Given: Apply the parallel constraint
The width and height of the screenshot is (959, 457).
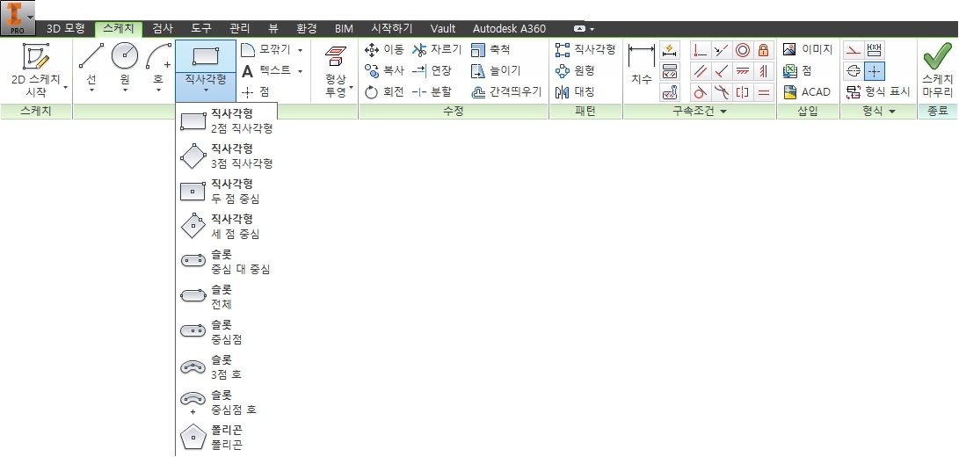Looking at the screenshot, I should 701,71.
